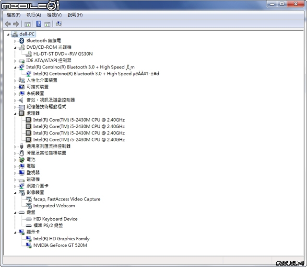Select the last i5-2430M CPU entry
The height and width of the screenshot is (267, 307).
[x=79, y=139]
